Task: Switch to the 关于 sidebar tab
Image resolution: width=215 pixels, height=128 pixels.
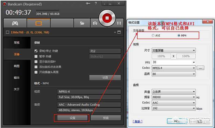Action: coord(17,89)
